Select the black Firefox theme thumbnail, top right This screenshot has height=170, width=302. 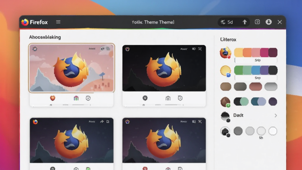(164, 68)
